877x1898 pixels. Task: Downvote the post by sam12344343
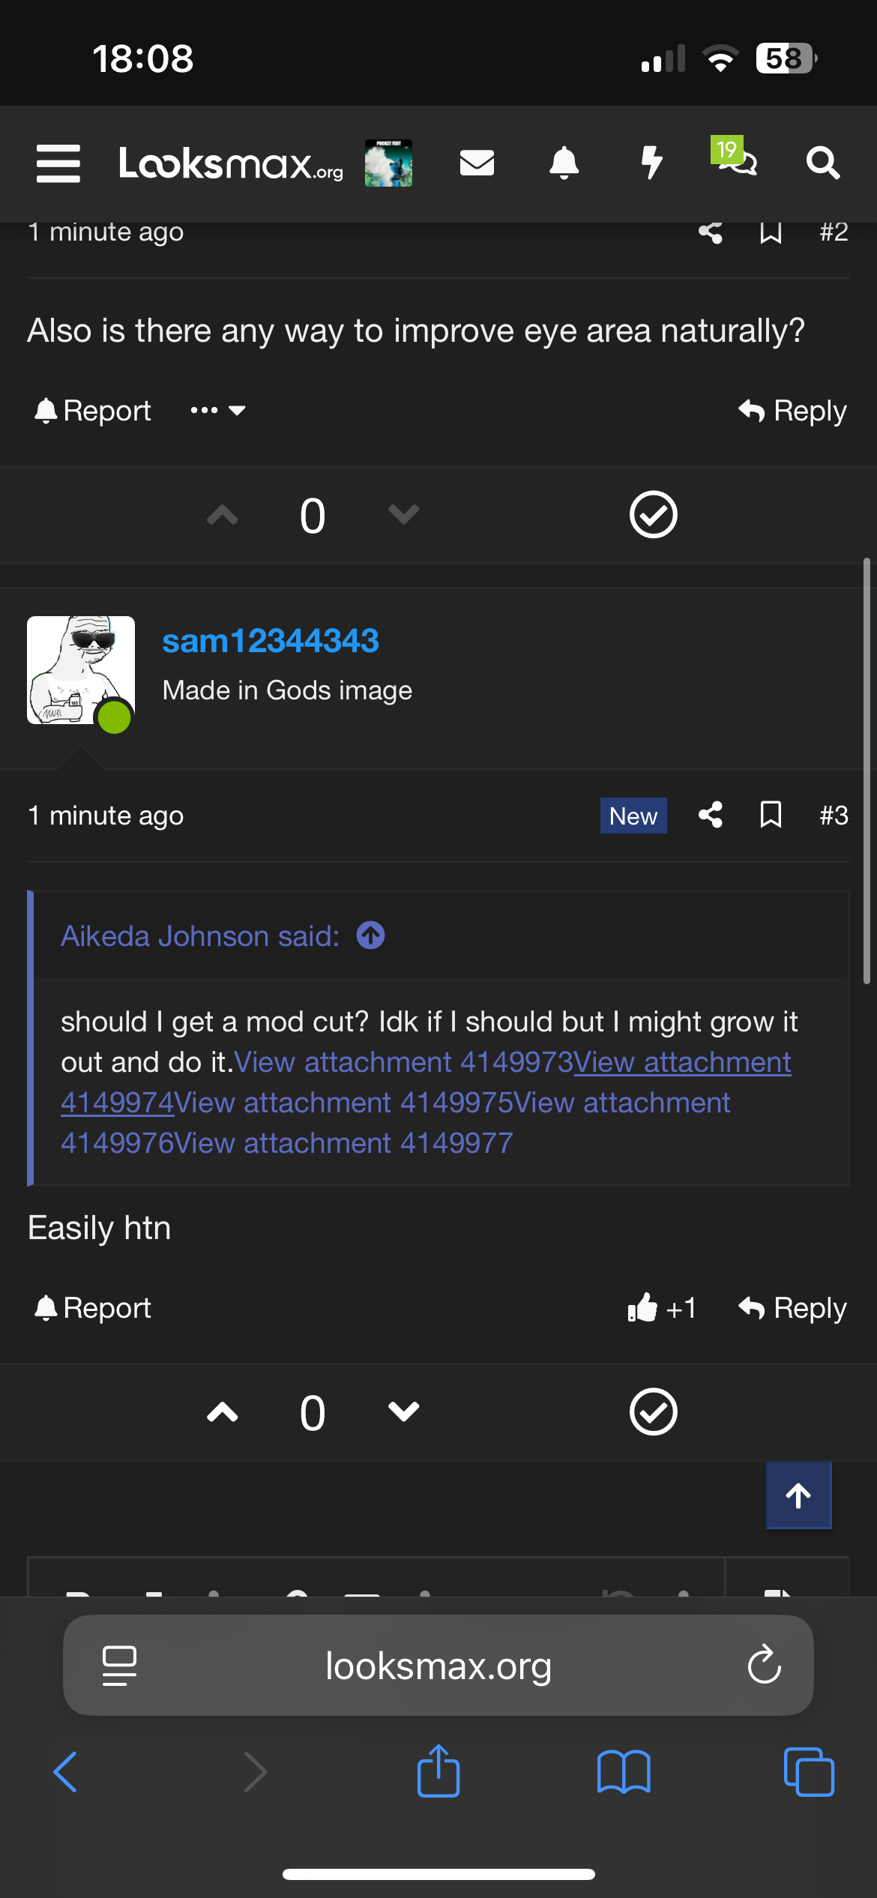pos(403,1413)
